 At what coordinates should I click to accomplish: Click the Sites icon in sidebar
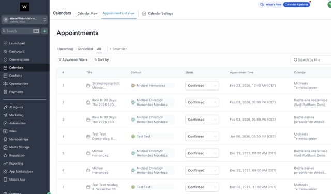coord(6,131)
